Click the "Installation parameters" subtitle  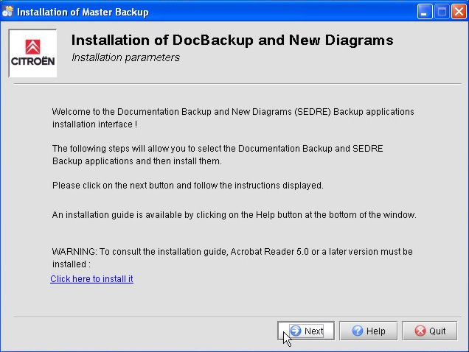[125, 57]
